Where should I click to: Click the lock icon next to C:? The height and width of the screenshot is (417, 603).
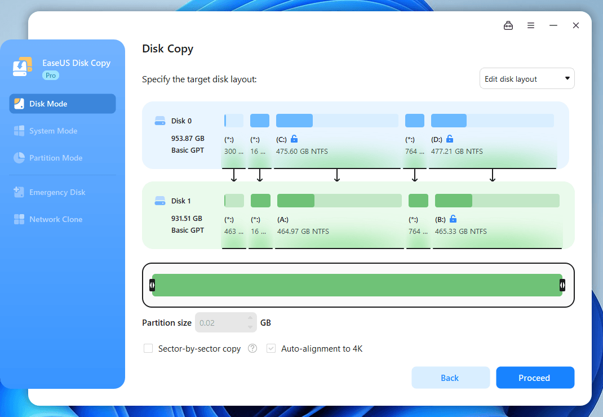pyautogui.click(x=294, y=139)
